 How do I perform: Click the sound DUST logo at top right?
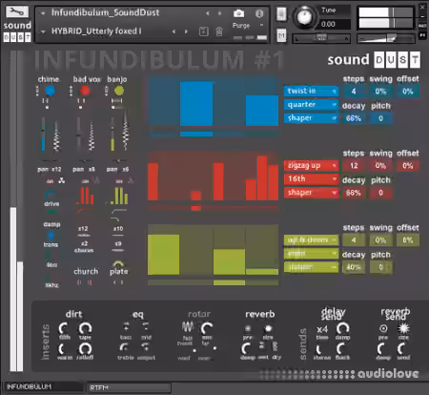click(x=374, y=60)
